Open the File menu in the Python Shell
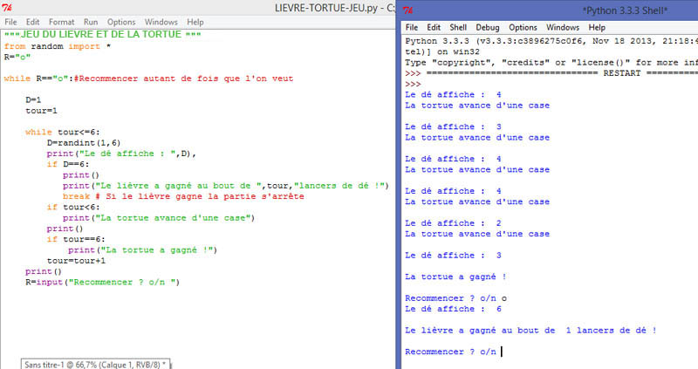 pyautogui.click(x=413, y=27)
